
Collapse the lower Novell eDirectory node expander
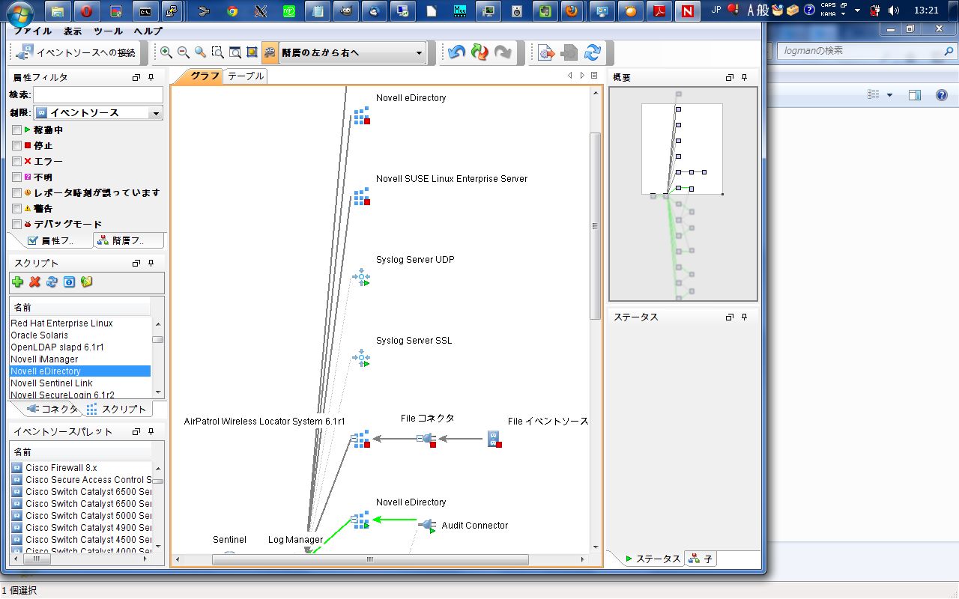(x=355, y=520)
